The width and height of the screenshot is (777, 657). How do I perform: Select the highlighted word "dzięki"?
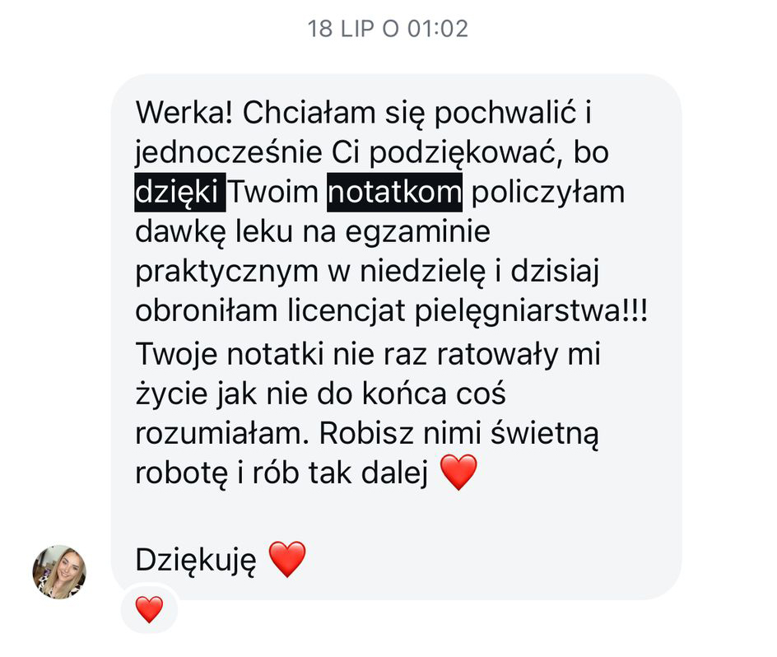(x=180, y=193)
